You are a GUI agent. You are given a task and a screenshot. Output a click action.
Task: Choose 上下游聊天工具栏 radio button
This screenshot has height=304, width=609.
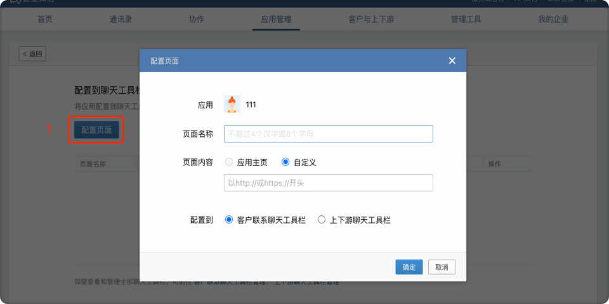click(x=322, y=220)
